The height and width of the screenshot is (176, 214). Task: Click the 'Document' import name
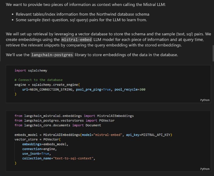coord(93,125)
